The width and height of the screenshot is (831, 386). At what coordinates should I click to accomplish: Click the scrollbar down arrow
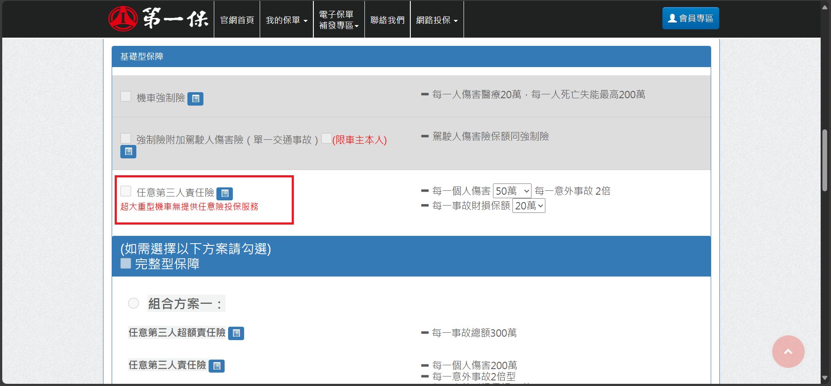825,378
